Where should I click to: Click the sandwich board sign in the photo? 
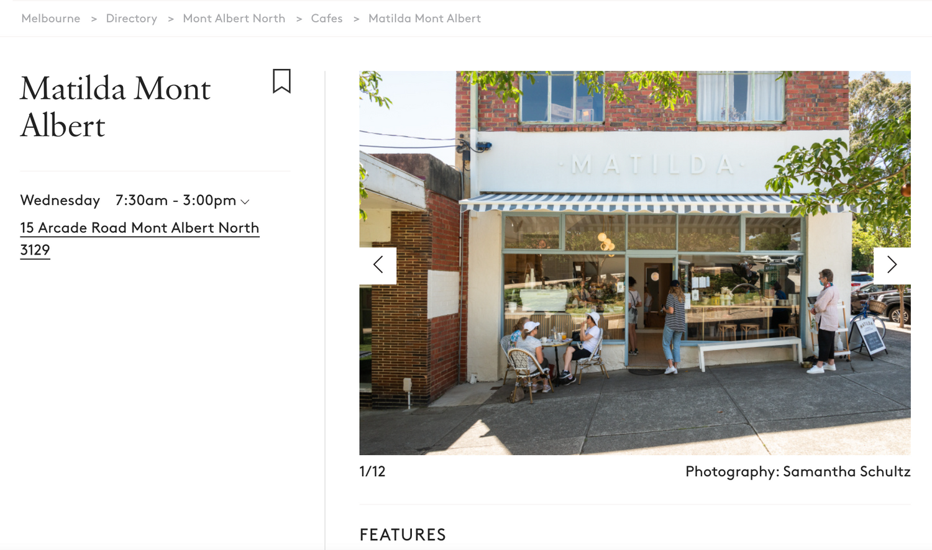click(x=872, y=336)
